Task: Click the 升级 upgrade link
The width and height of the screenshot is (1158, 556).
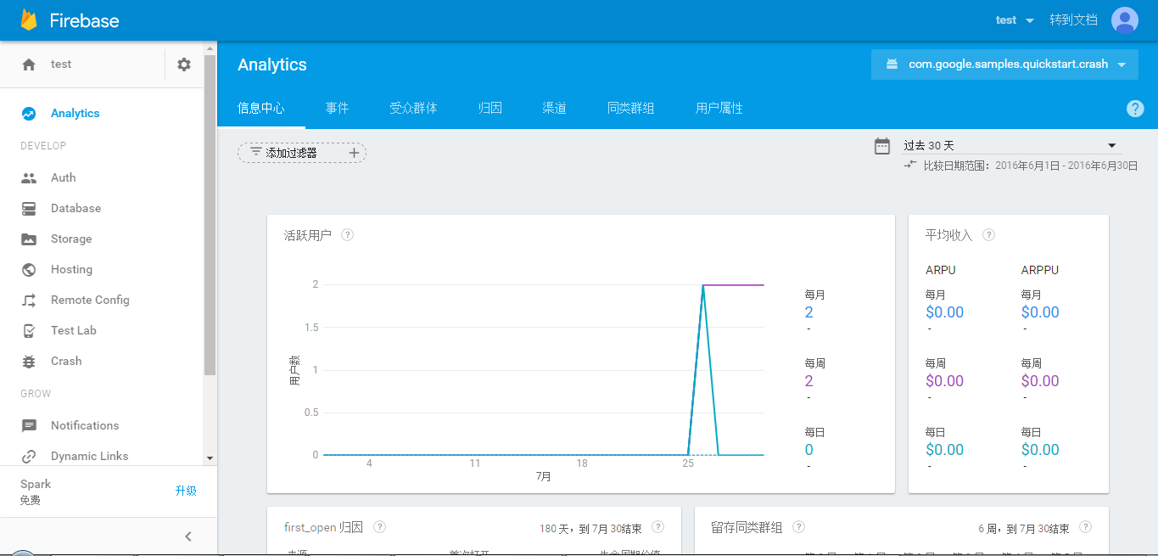Action: click(186, 491)
